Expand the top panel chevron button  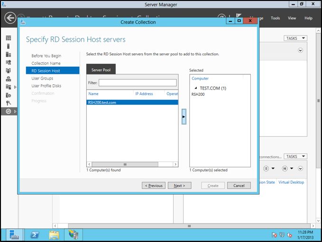click(300, 50)
